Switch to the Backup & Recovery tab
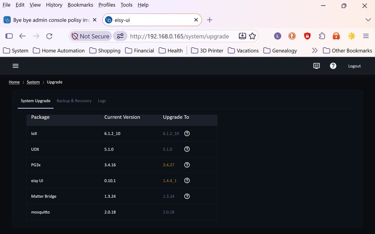Viewport: 375px width, 234px height. (x=74, y=101)
